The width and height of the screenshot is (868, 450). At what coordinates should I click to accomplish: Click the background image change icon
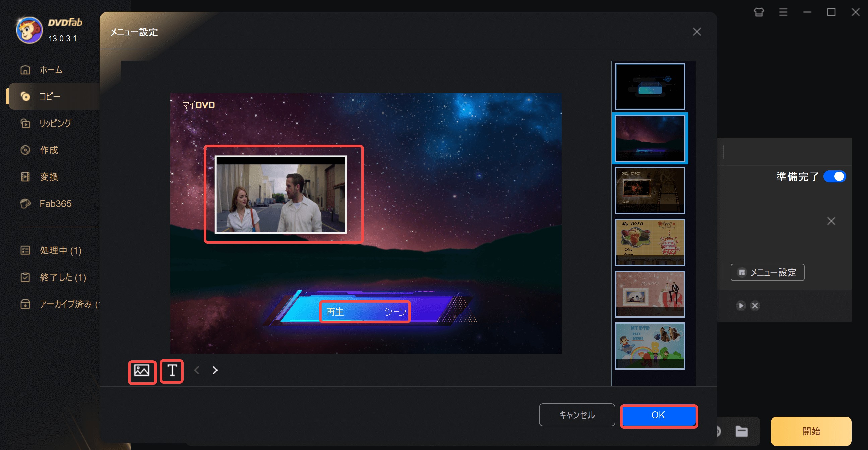141,371
